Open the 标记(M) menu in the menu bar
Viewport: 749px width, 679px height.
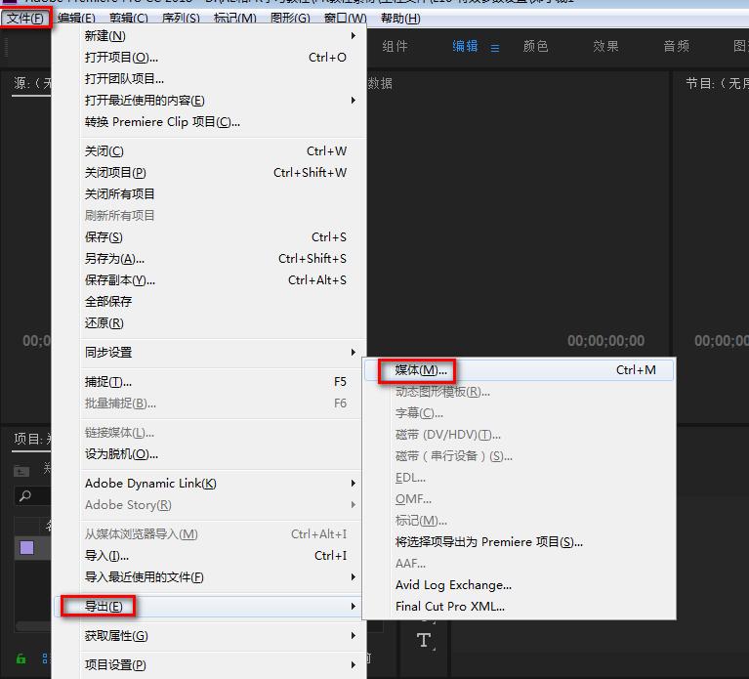[x=235, y=19]
